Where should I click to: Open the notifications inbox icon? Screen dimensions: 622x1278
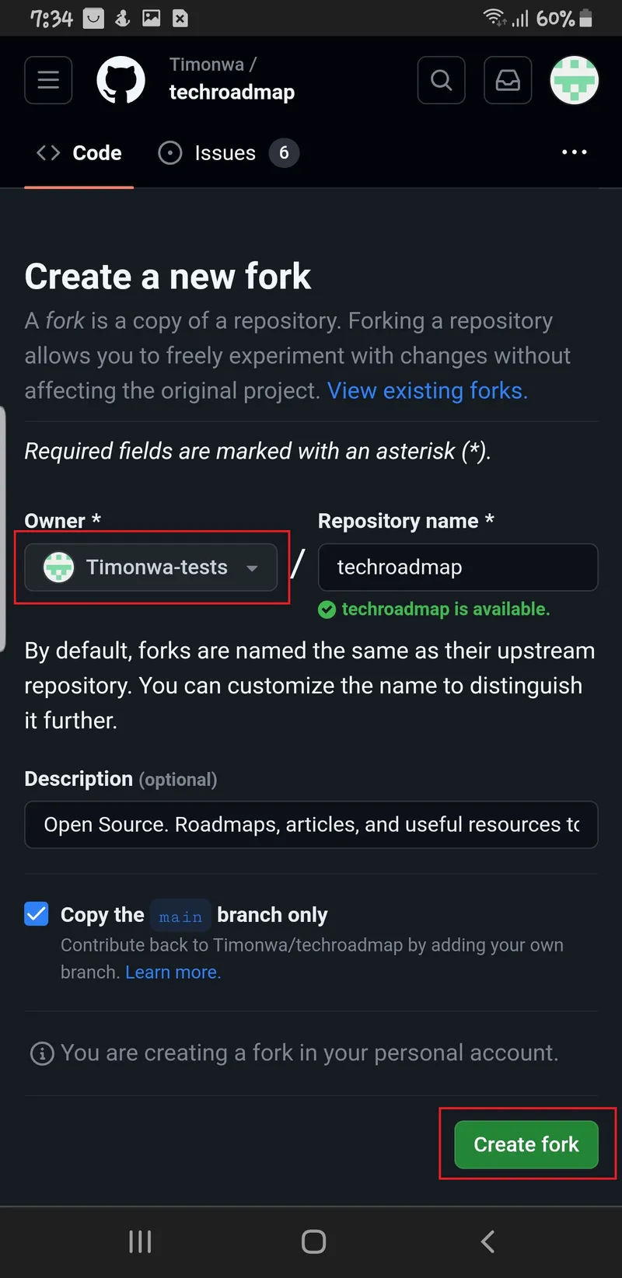pyautogui.click(x=507, y=79)
